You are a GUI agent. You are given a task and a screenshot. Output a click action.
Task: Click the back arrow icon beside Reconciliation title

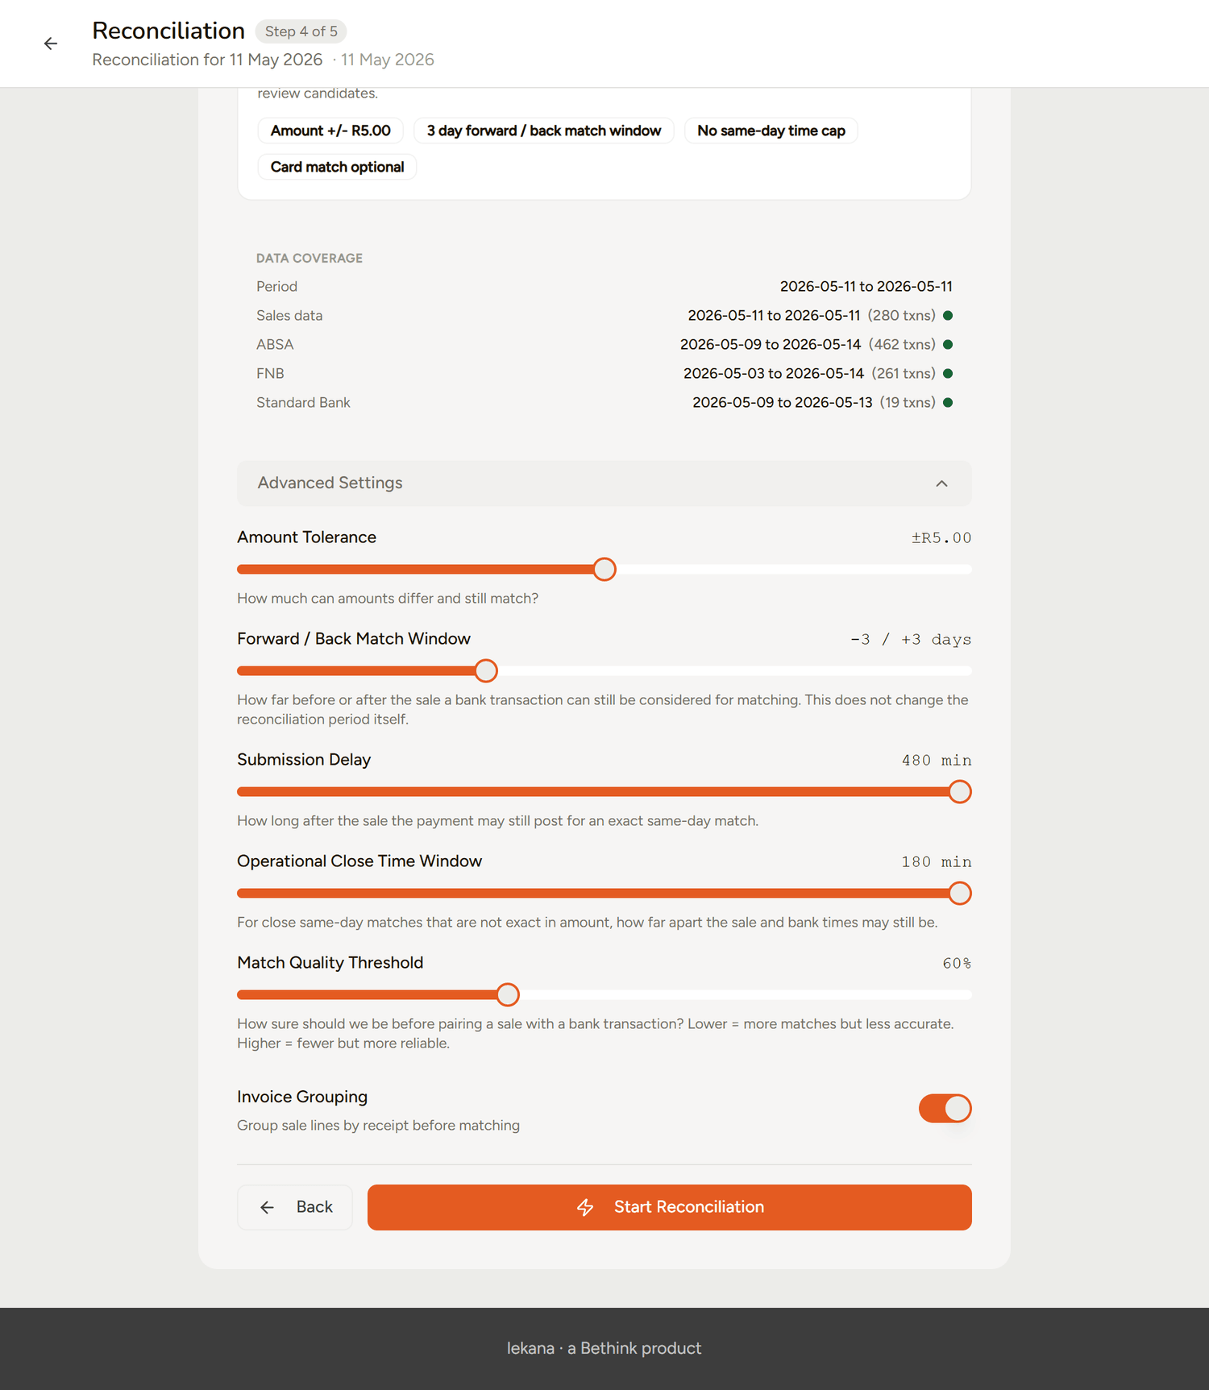point(51,44)
